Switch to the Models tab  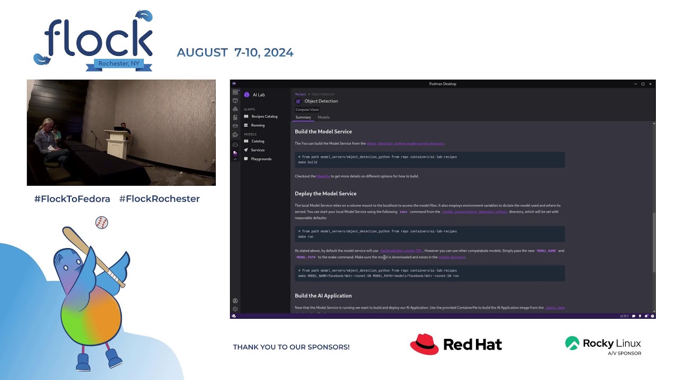click(324, 117)
